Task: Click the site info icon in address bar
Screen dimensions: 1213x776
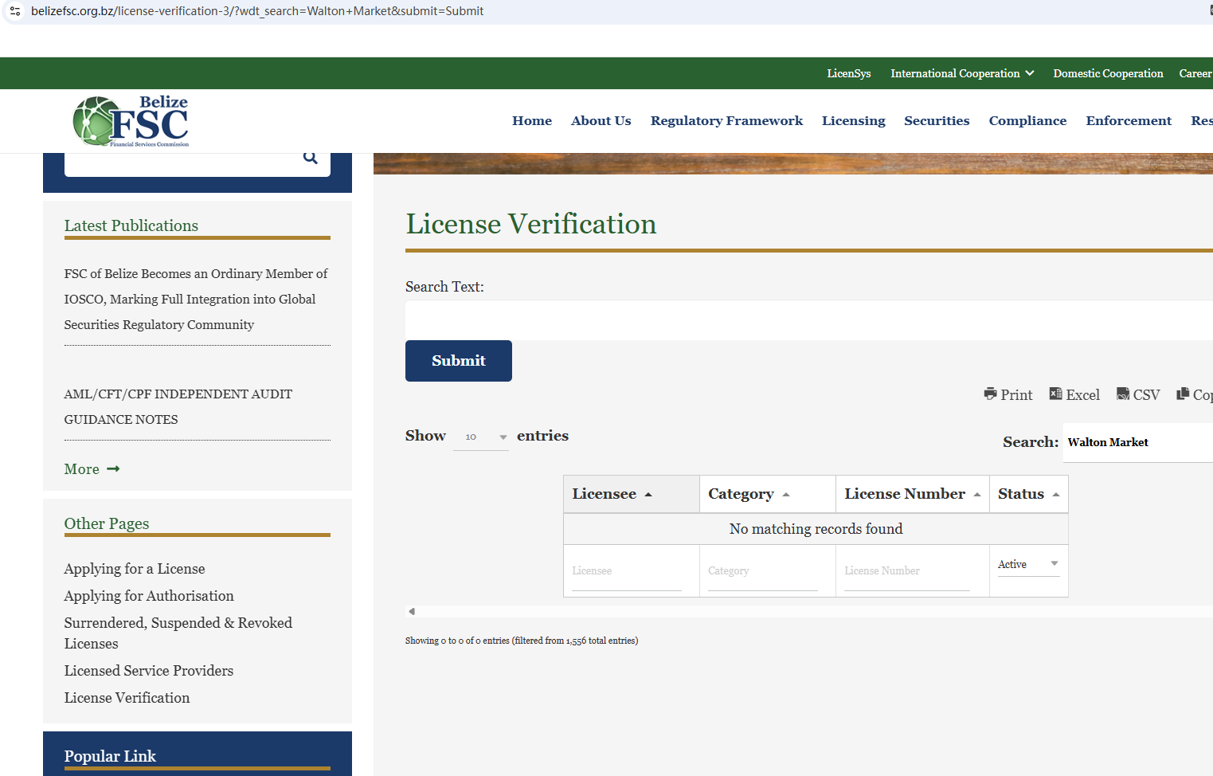Action: click(15, 11)
